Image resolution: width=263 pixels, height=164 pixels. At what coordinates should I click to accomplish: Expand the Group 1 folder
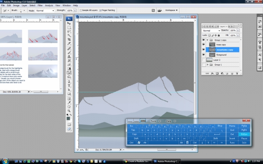208,65
